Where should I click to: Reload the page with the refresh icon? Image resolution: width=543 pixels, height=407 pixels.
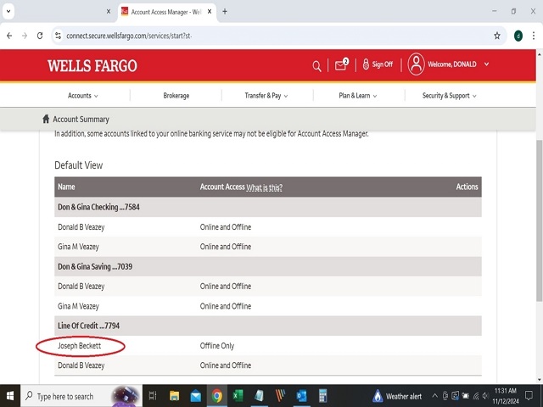40,36
